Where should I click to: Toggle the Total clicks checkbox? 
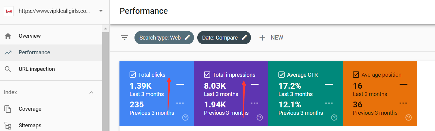[133, 75]
